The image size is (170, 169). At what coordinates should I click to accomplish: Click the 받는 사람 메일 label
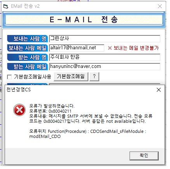(x=28, y=66)
